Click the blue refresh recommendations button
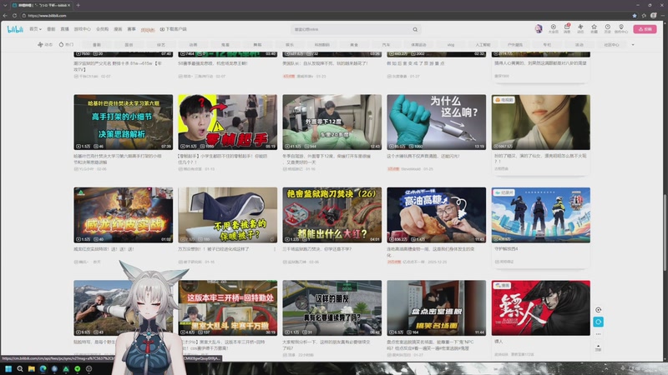 (598, 322)
